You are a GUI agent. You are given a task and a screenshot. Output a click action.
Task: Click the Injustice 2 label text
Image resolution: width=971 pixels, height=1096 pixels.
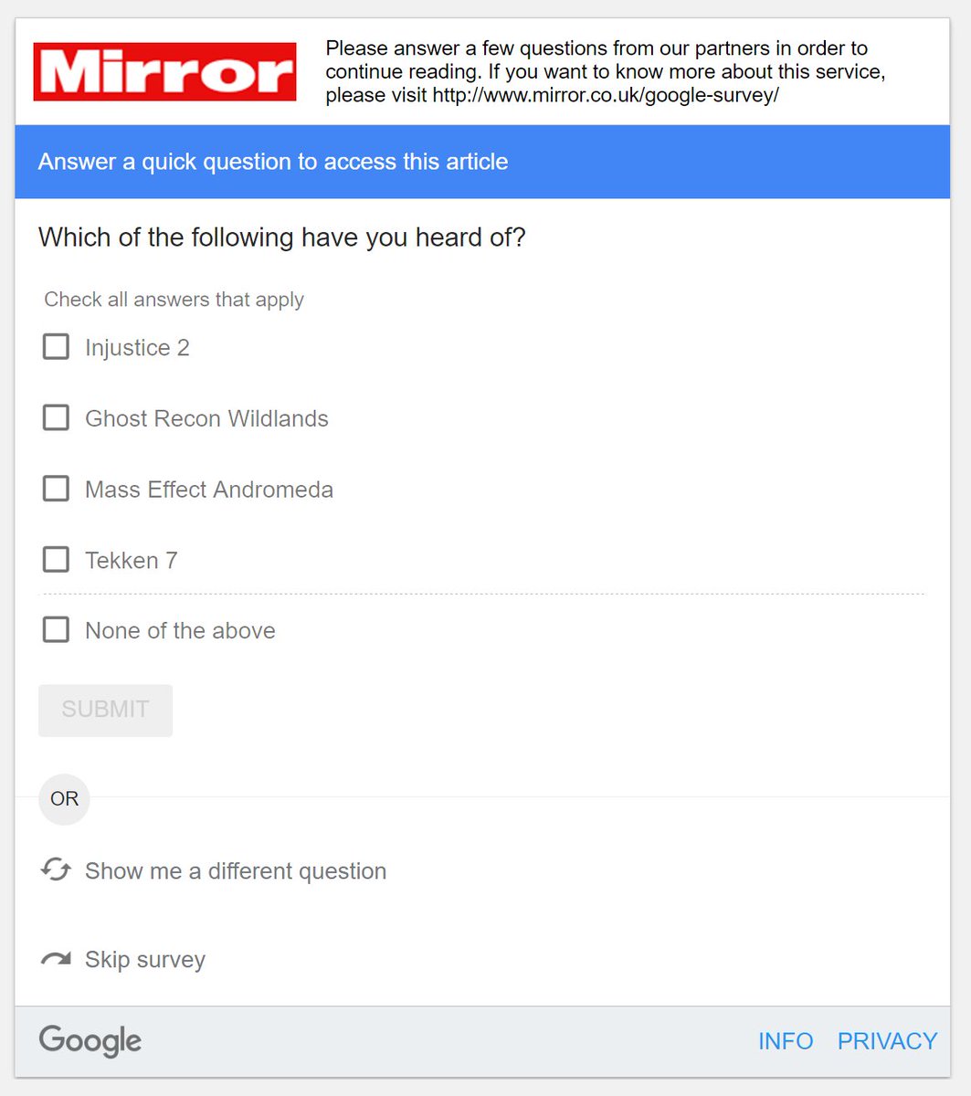[137, 348]
